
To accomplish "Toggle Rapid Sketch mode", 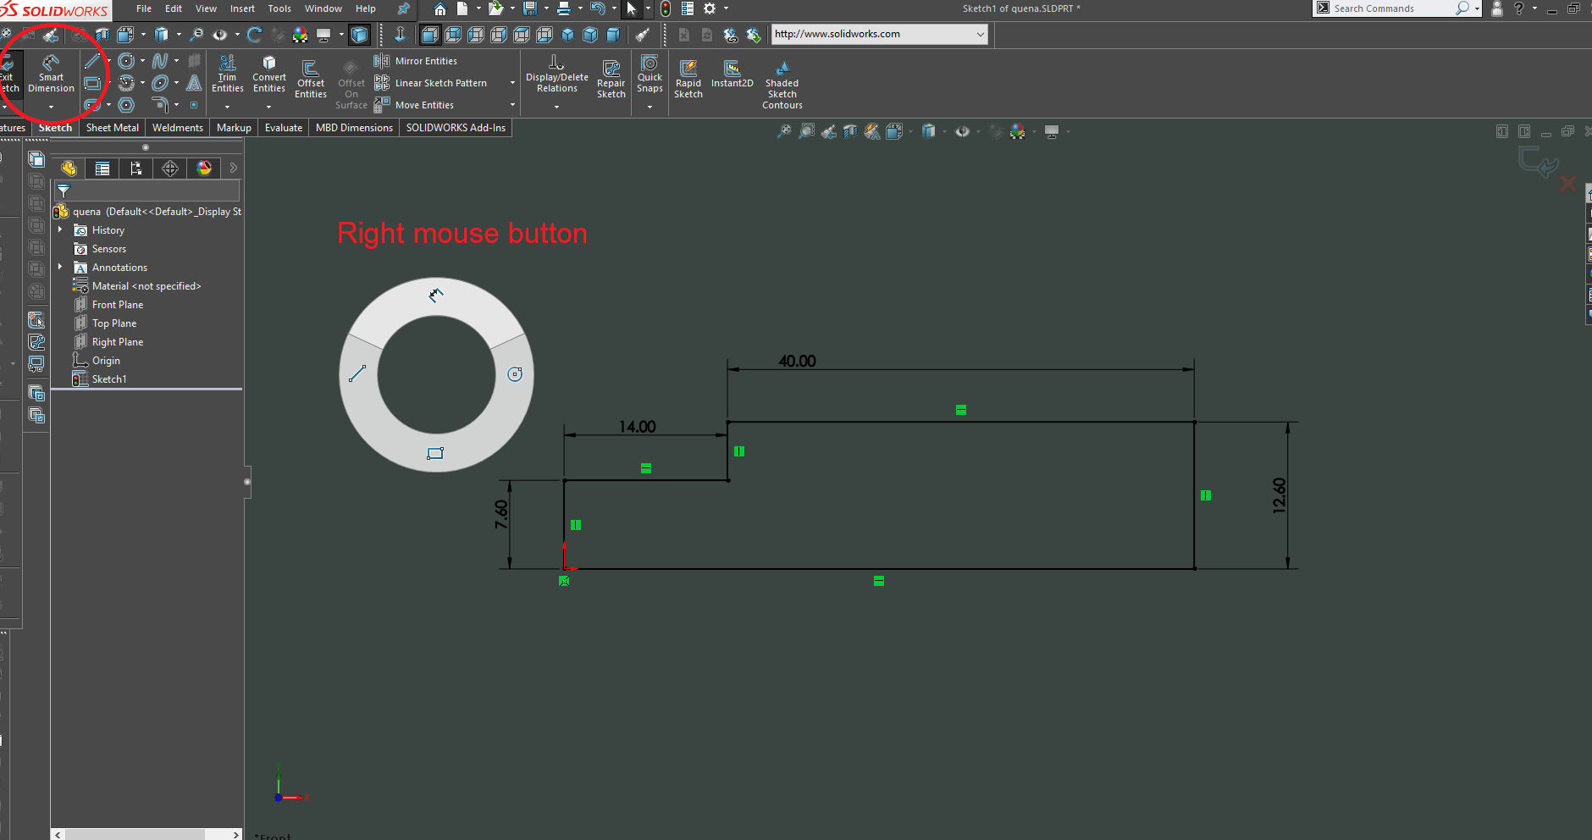I will (x=688, y=79).
